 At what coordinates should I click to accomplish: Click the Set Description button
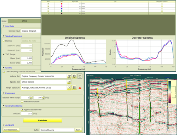pyautogui.click(x=11, y=130)
